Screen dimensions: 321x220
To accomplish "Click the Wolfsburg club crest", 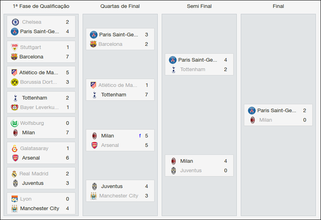I will click(14, 123).
